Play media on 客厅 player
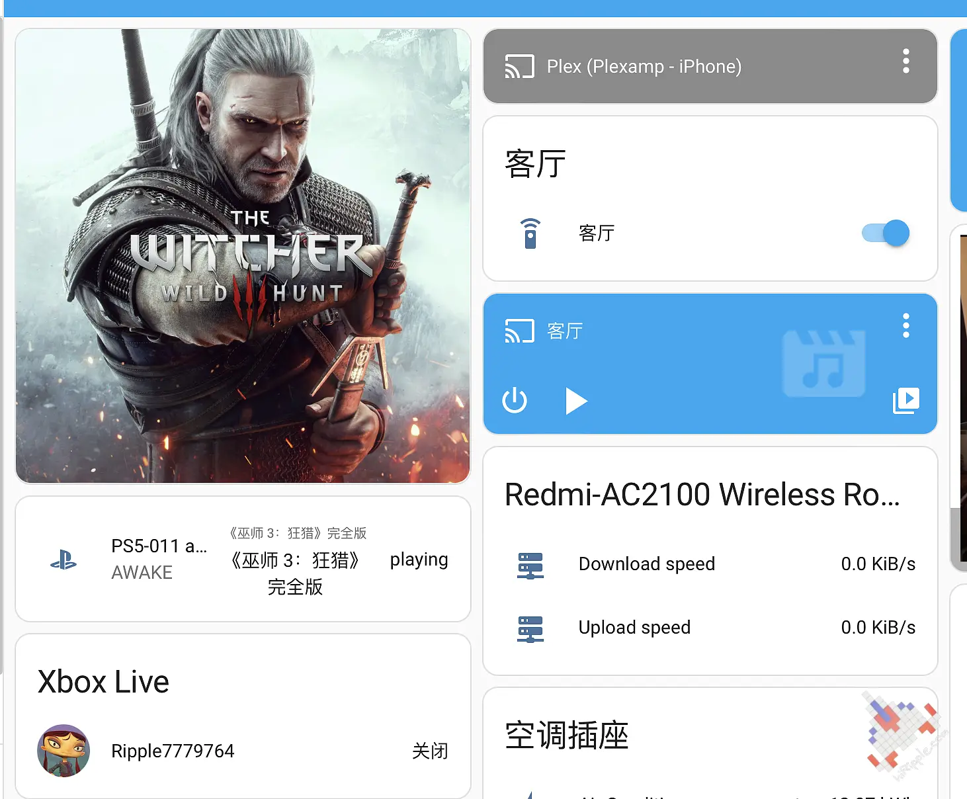The width and height of the screenshot is (967, 799). (576, 401)
